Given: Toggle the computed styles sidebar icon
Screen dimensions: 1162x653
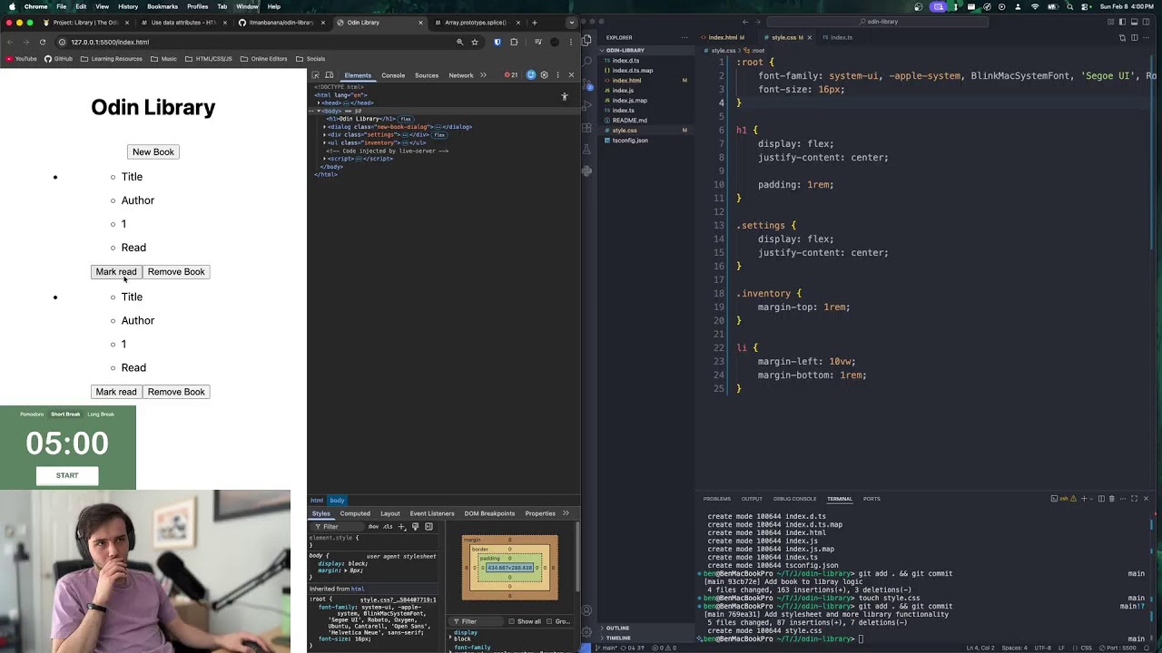Looking at the screenshot, I should 428,526.
